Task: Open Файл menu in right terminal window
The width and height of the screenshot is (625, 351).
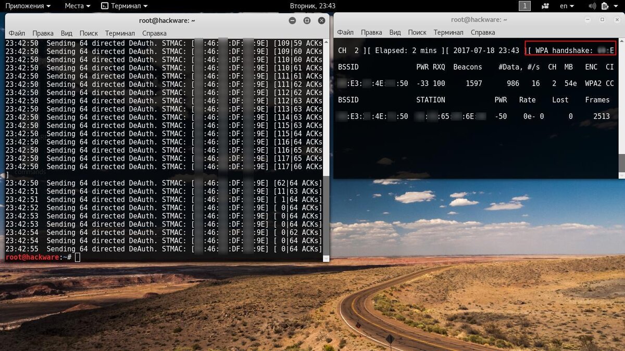Action: coord(345,32)
